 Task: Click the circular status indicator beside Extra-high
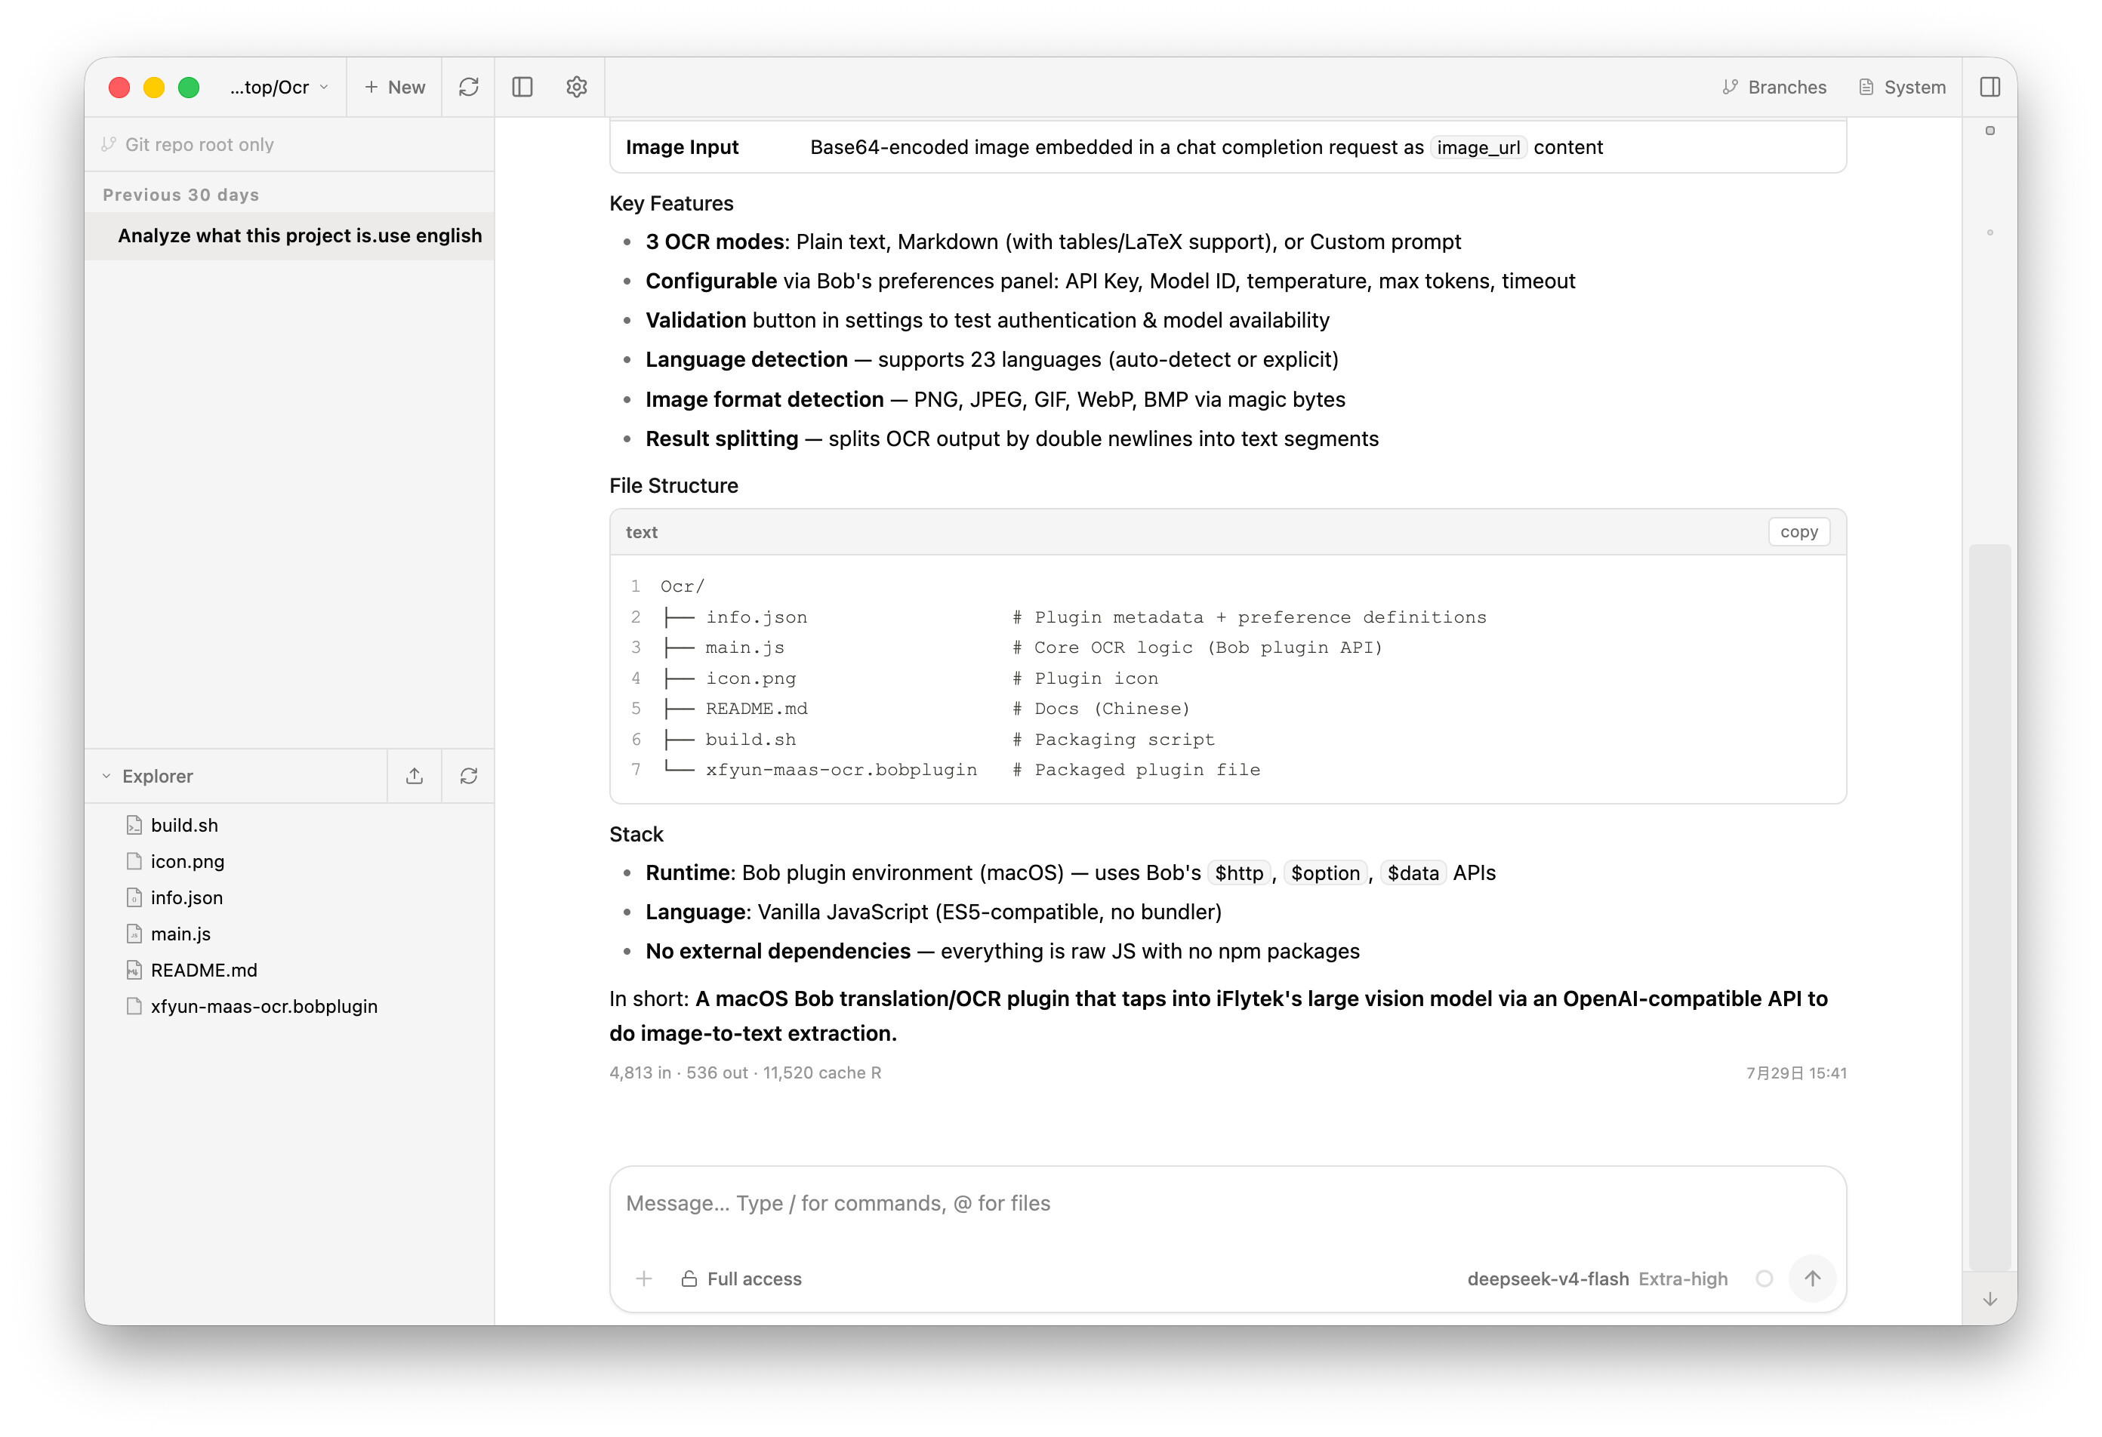pyautogui.click(x=1764, y=1279)
